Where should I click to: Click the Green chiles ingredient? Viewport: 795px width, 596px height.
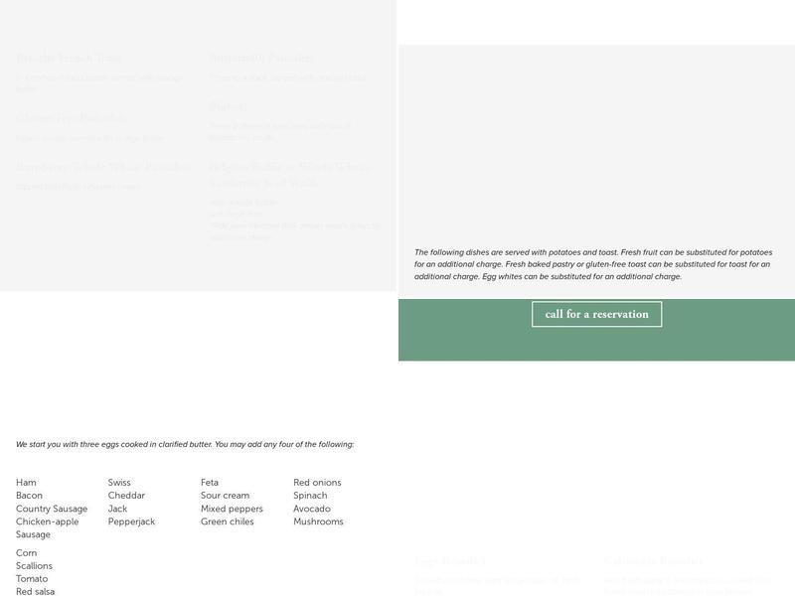[x=230, y=521]
